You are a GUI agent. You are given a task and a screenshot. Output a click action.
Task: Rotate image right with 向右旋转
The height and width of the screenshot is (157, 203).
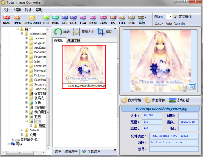pyautogui.click(x=155, y=100)
